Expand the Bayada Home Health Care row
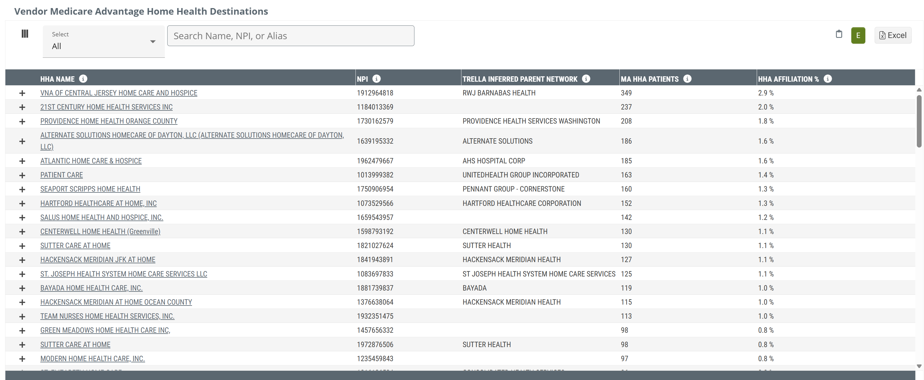924x380 pixels. click(22, 288)
